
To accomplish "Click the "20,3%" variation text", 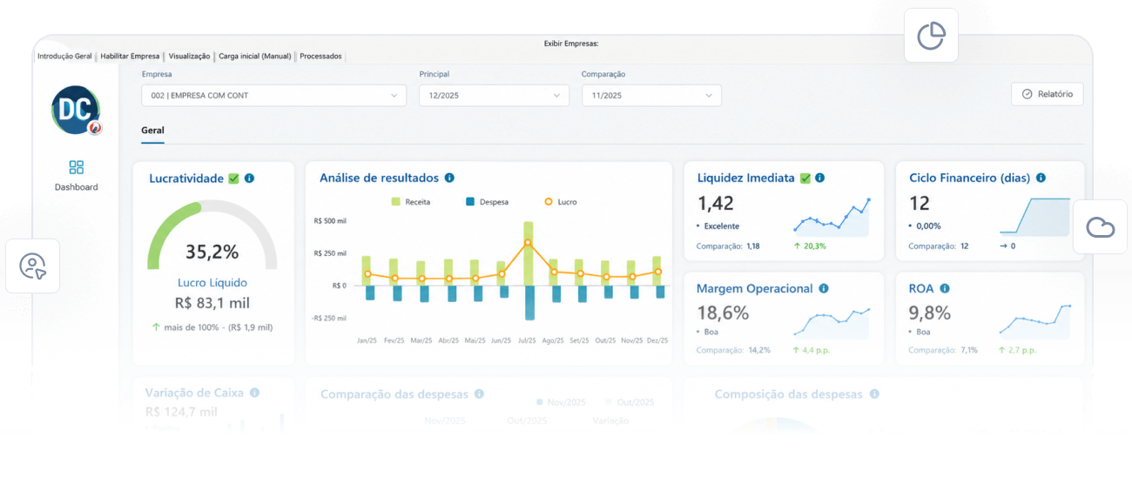I will click(815, 246).
